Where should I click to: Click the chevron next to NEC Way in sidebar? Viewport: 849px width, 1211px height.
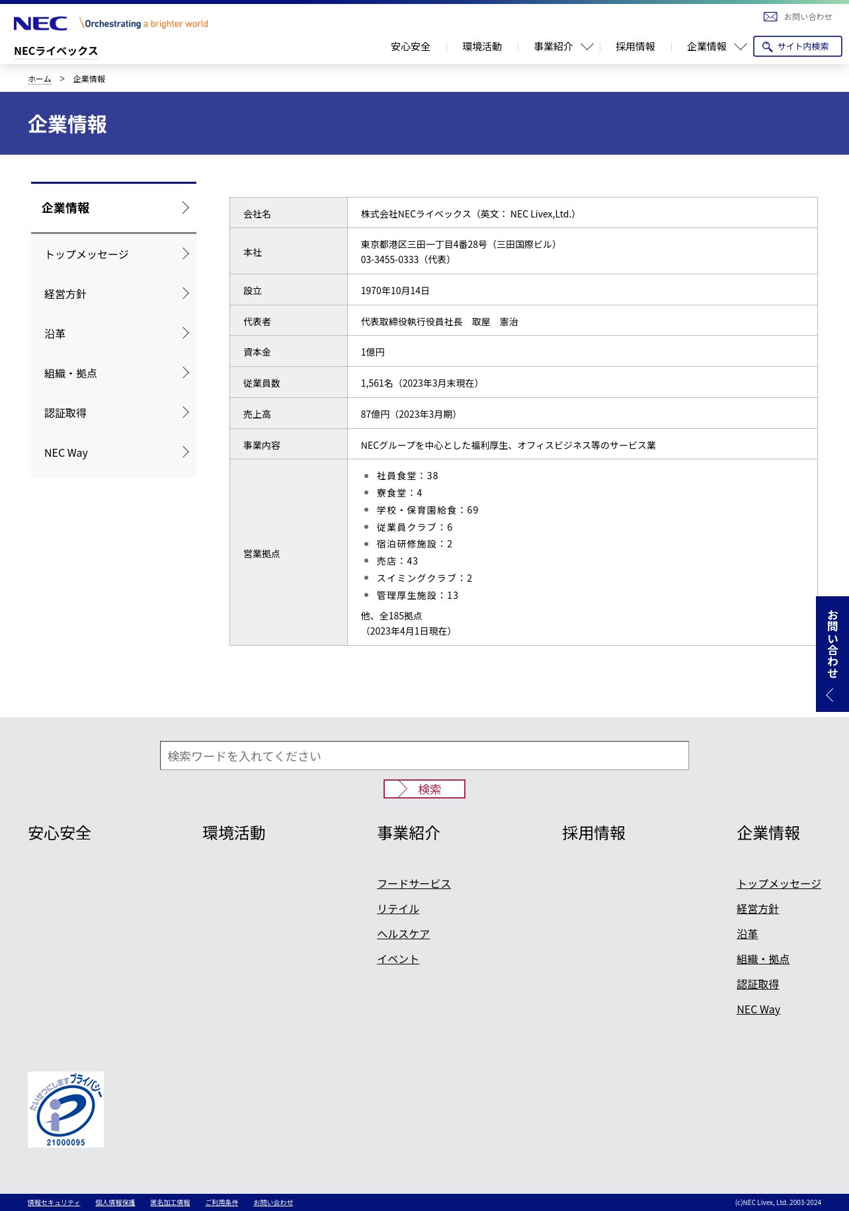pyautogui.click(x=186, y=452)
